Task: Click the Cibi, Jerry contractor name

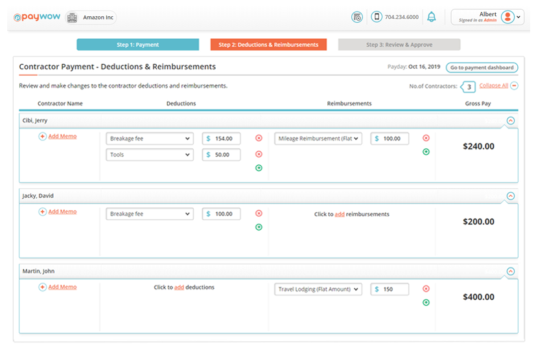Action: tap(35, 120)
